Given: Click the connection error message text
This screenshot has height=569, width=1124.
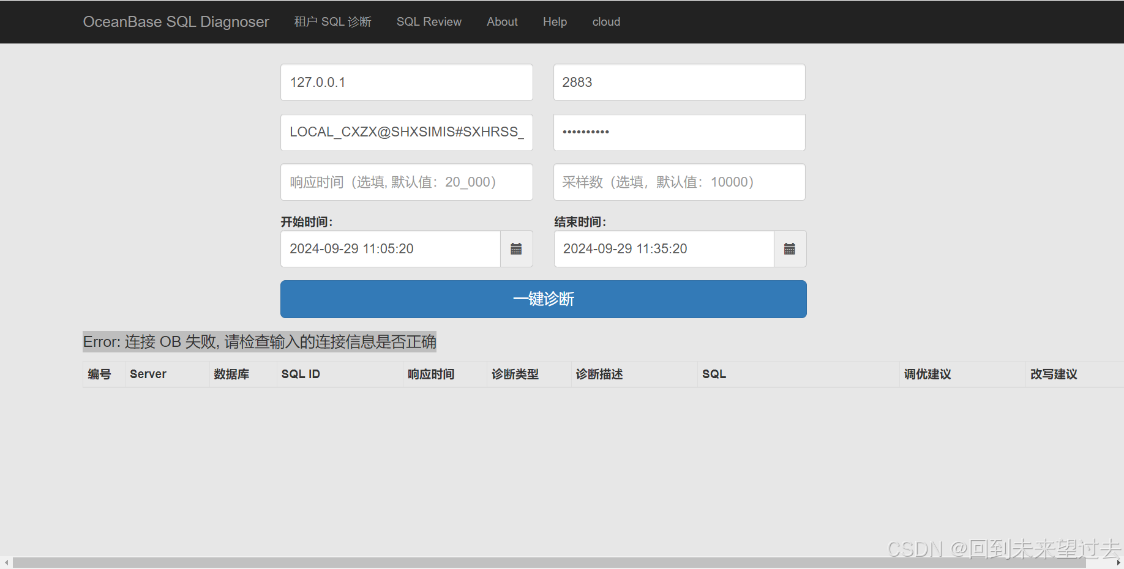Looking at the screenshot, I should (x=260, y=341).
